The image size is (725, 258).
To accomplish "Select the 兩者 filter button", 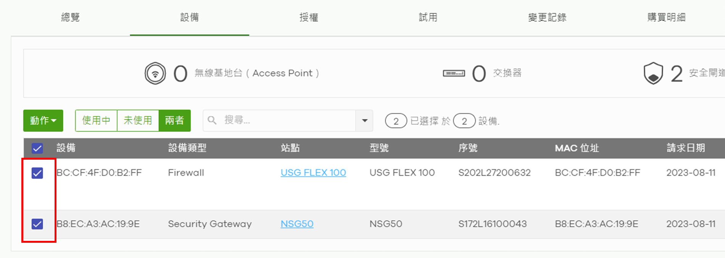I will tap(174, 120).
